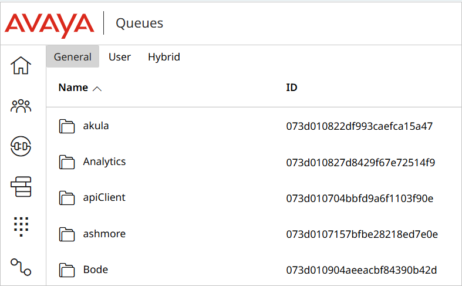Select ID 073d010822df993caefca15a47
The width and height of the screenshot is (462, 286).
[x=359, y=126]
